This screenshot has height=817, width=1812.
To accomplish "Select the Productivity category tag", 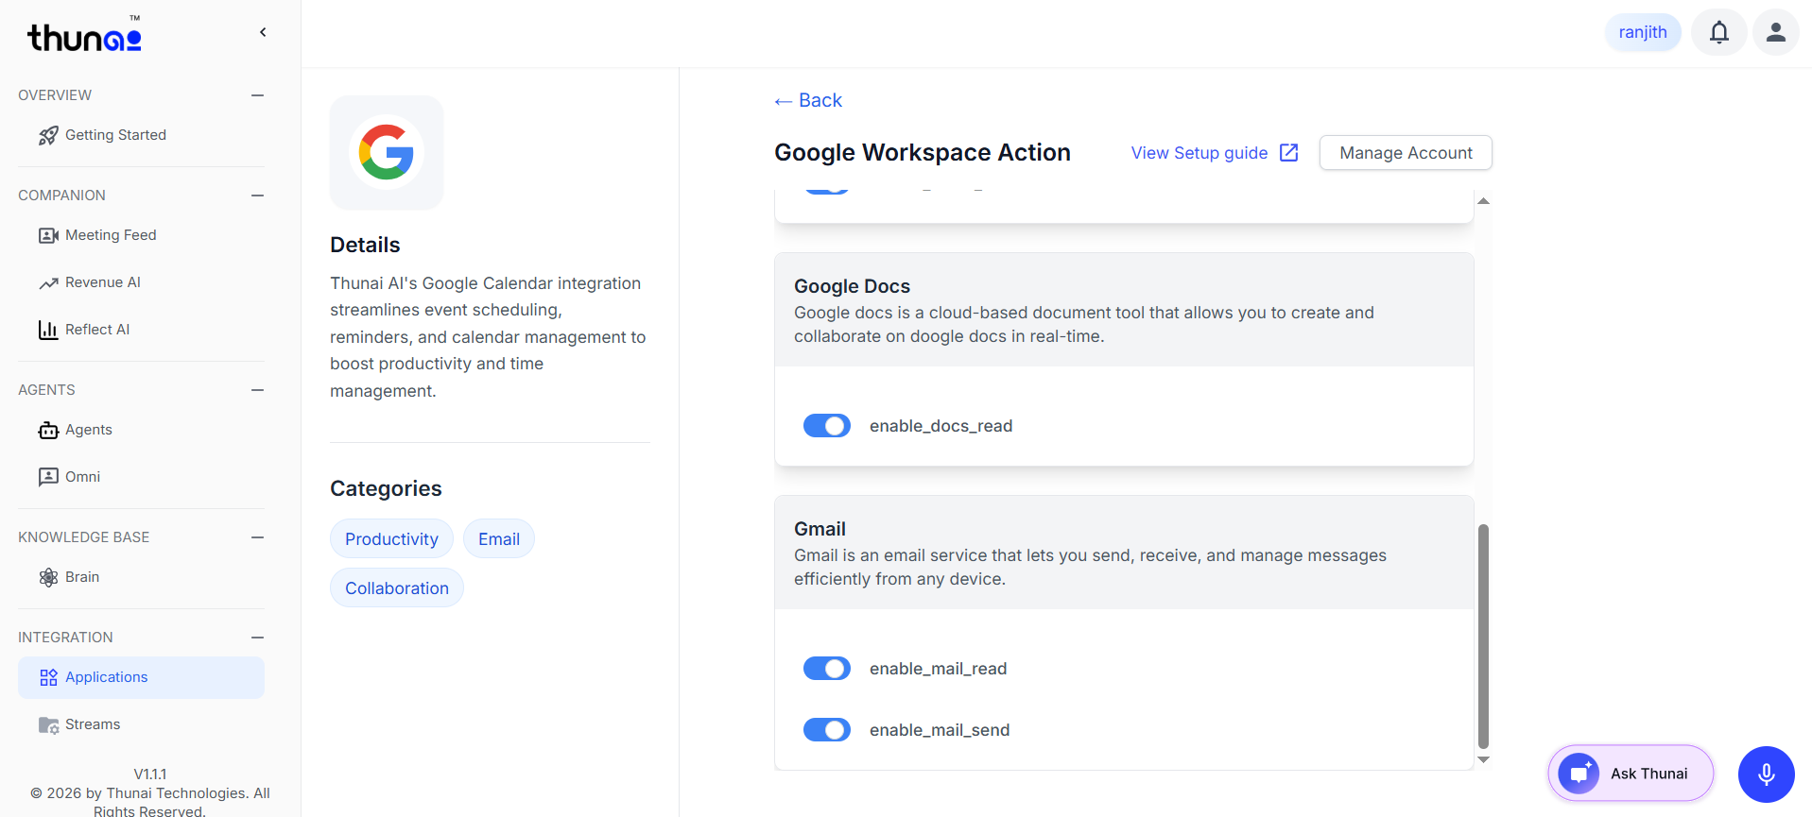I will point(391,539).
